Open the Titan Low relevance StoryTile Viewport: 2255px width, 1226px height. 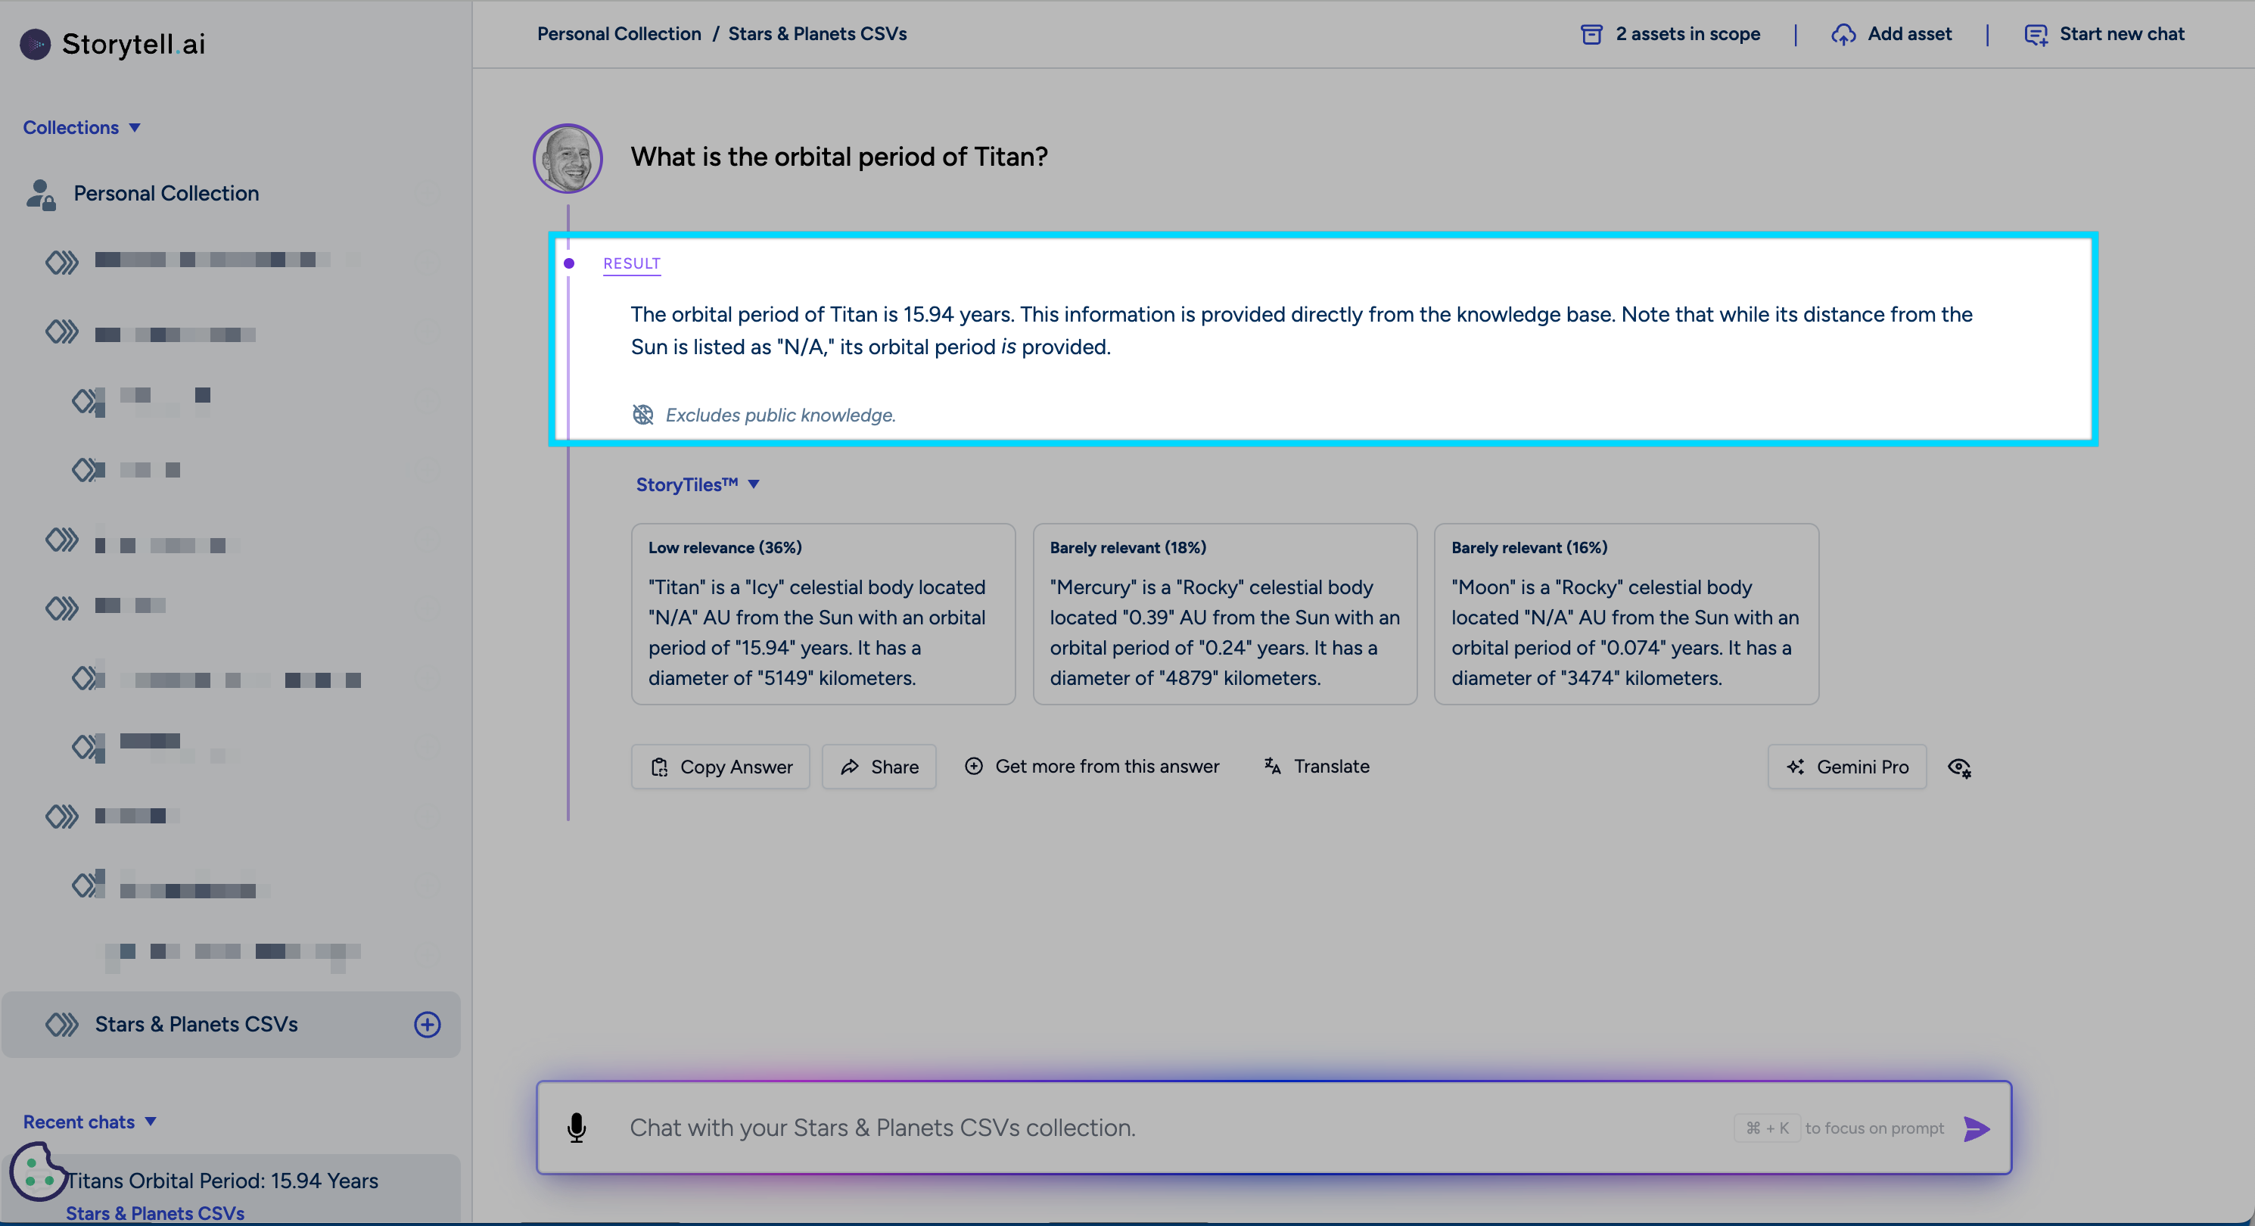[x=823, y=614]
